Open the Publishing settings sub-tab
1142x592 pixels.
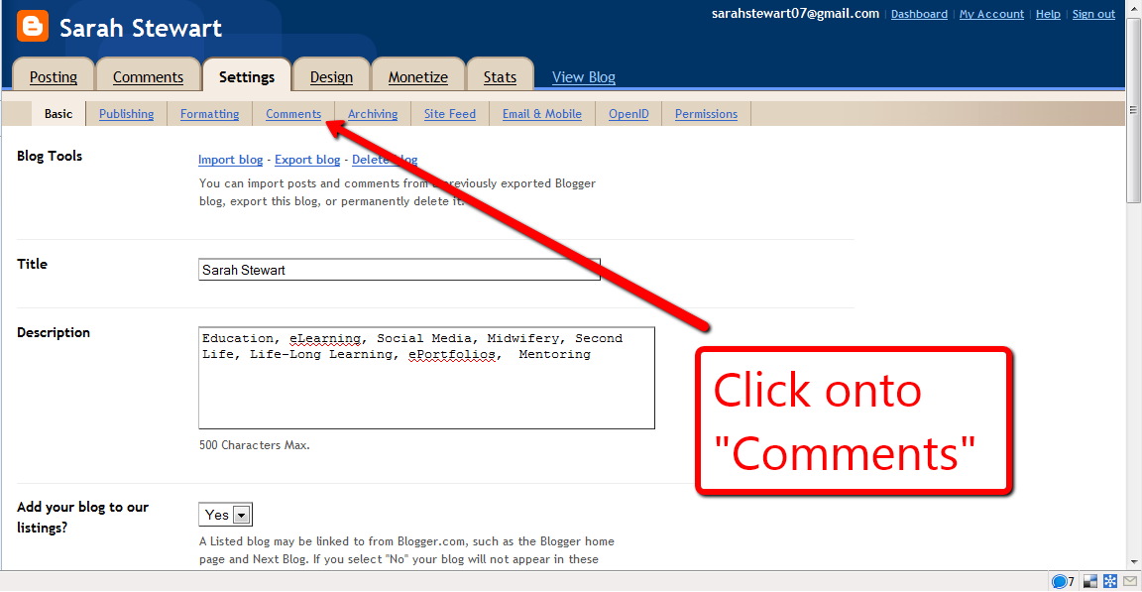click(127, 114)
